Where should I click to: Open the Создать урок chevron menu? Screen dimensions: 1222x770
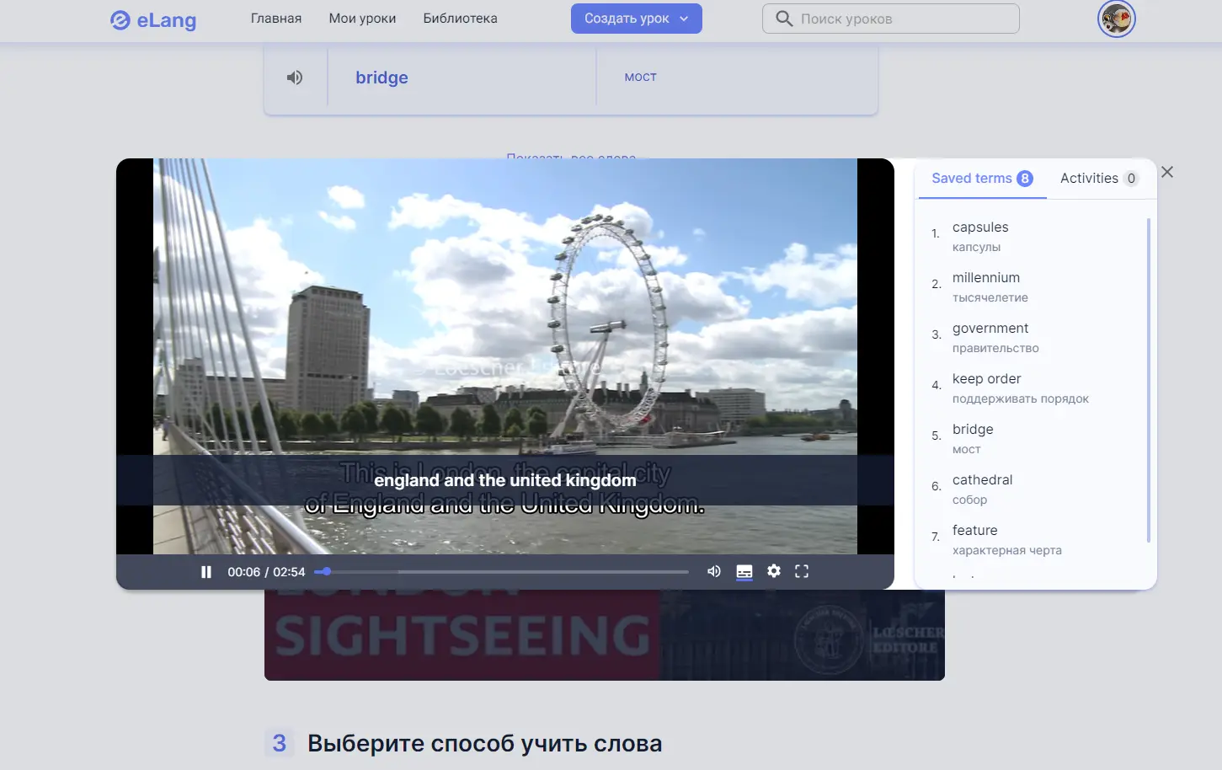pyautogui.click(x=682, y=18)
